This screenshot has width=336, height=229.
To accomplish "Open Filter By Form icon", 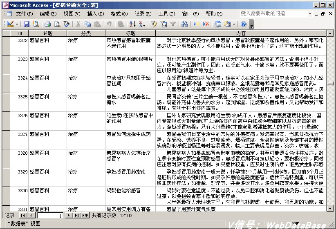I will click(164, 24).
